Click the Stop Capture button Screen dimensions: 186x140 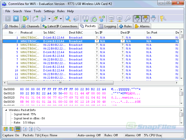click(x=16, y=19)
